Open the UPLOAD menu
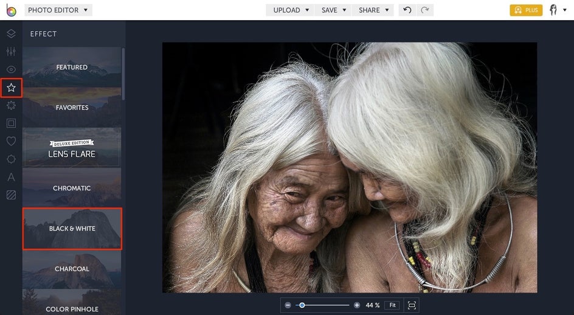 pos(291,10)
